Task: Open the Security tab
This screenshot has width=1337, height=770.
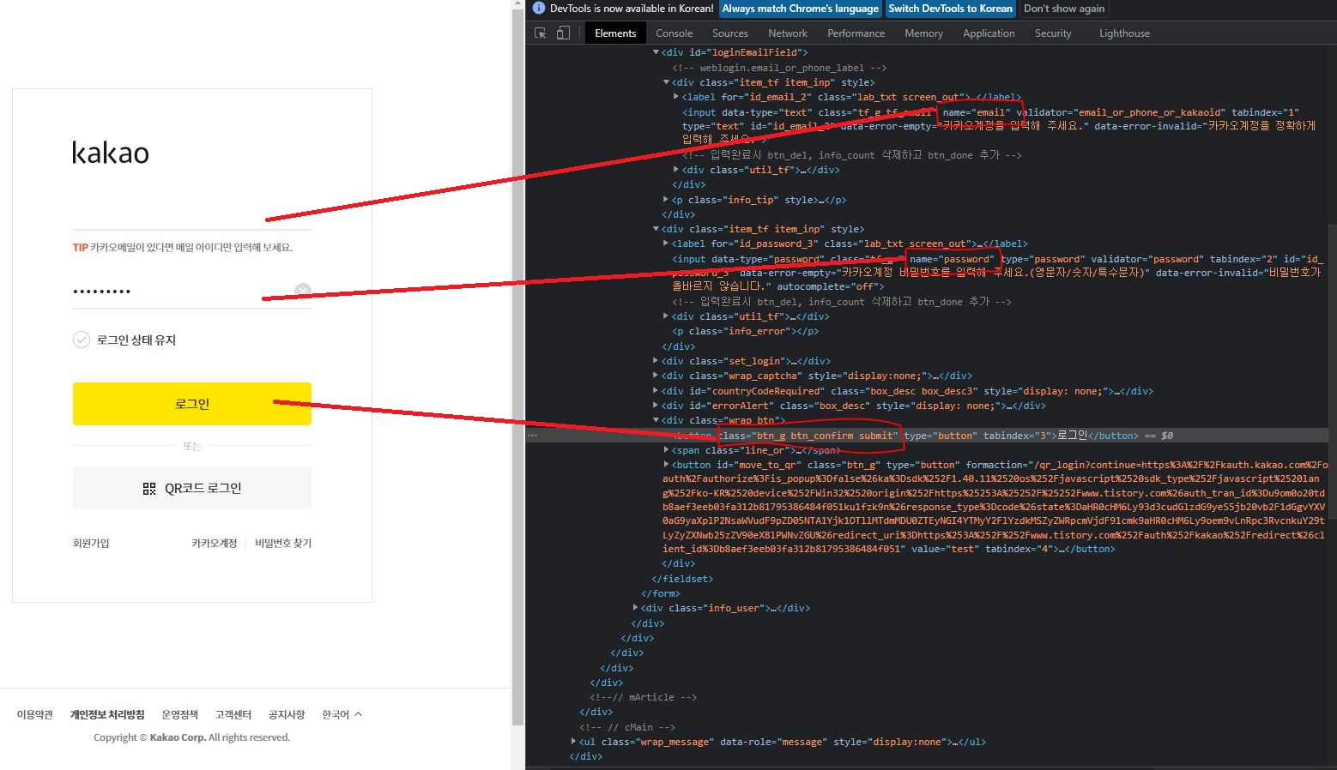Action: [1053, 33]
